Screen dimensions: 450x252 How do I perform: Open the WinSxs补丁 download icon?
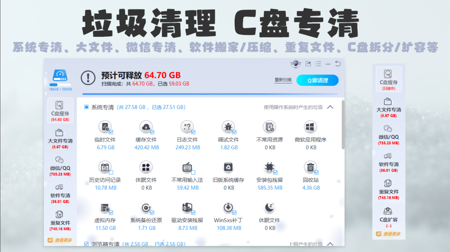[x=228, y=208]
